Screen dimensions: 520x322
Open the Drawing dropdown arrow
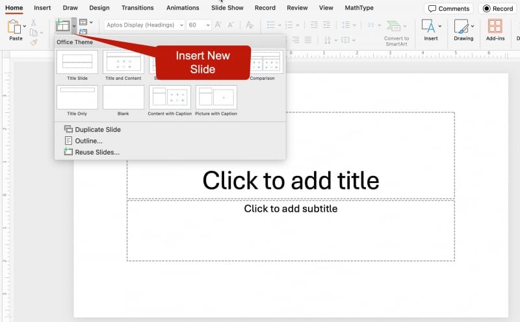coord(473,26)
